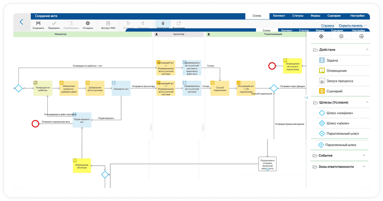Expand the Зоны ответственности section
The image size is (383, 201).
(x=364, y=166)
